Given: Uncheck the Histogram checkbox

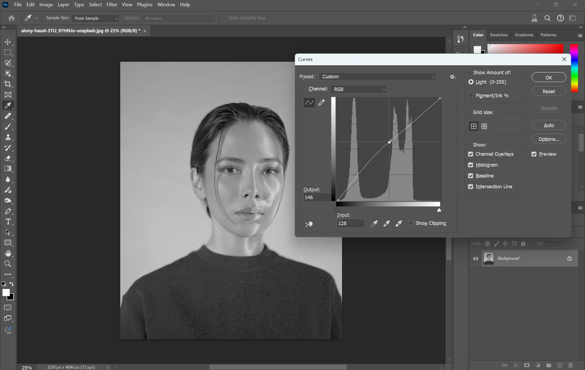Looking at the screenshot, I should coord(470,165).
